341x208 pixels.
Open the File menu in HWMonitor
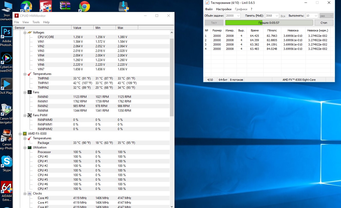tap(17, 22)
